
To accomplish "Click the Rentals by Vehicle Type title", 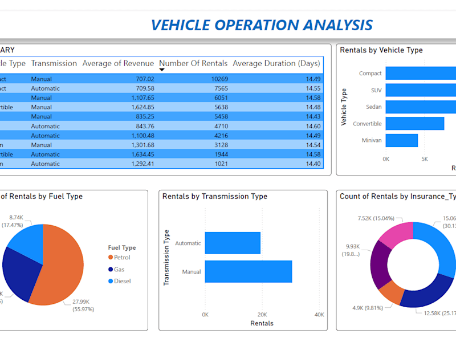I will coord(381,50).
